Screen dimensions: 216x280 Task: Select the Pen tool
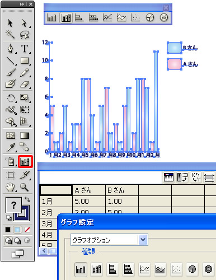point(10,49)
